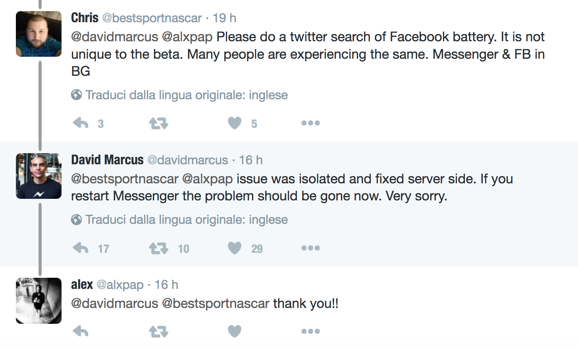Viewport: 578px width, 350px height.
Task: Click the reply icon on Chris's tweet
Action: pos(80,123)
